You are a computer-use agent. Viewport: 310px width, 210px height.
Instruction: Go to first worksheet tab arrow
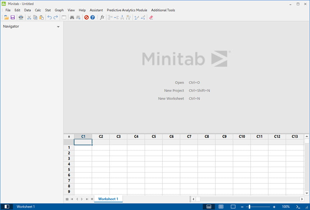click(x=72, y=199)
